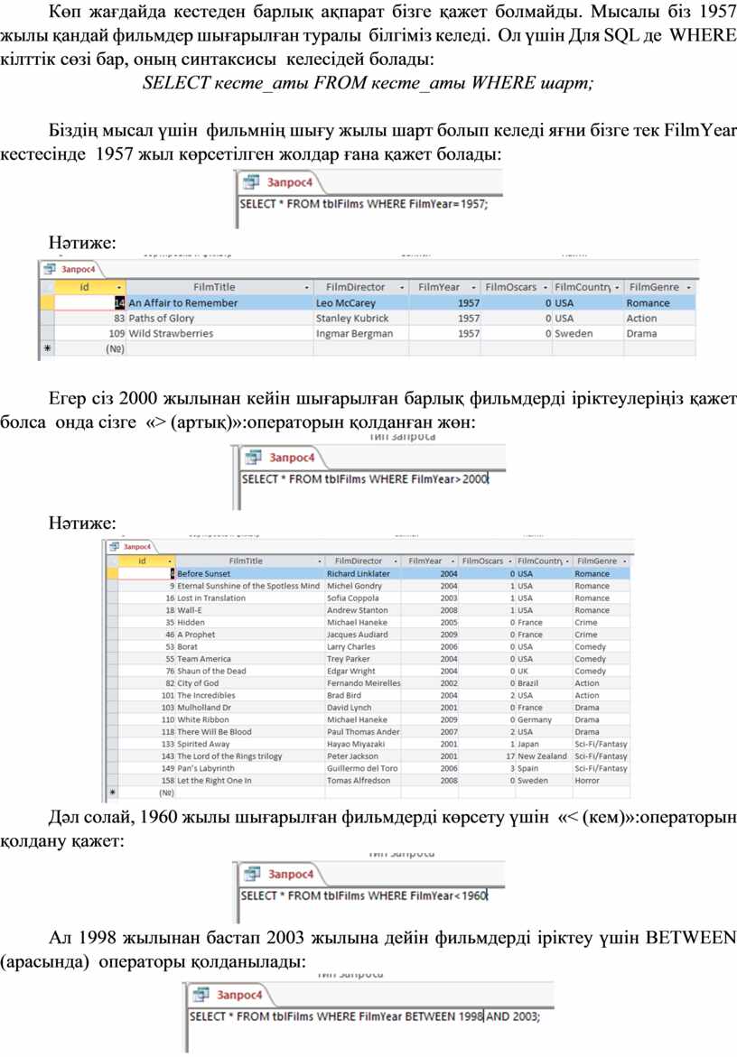Select the 'Paths of Glory' title cell
Image resolution: width=737 pixels, height=1057 pixels.
coord(219,318)
